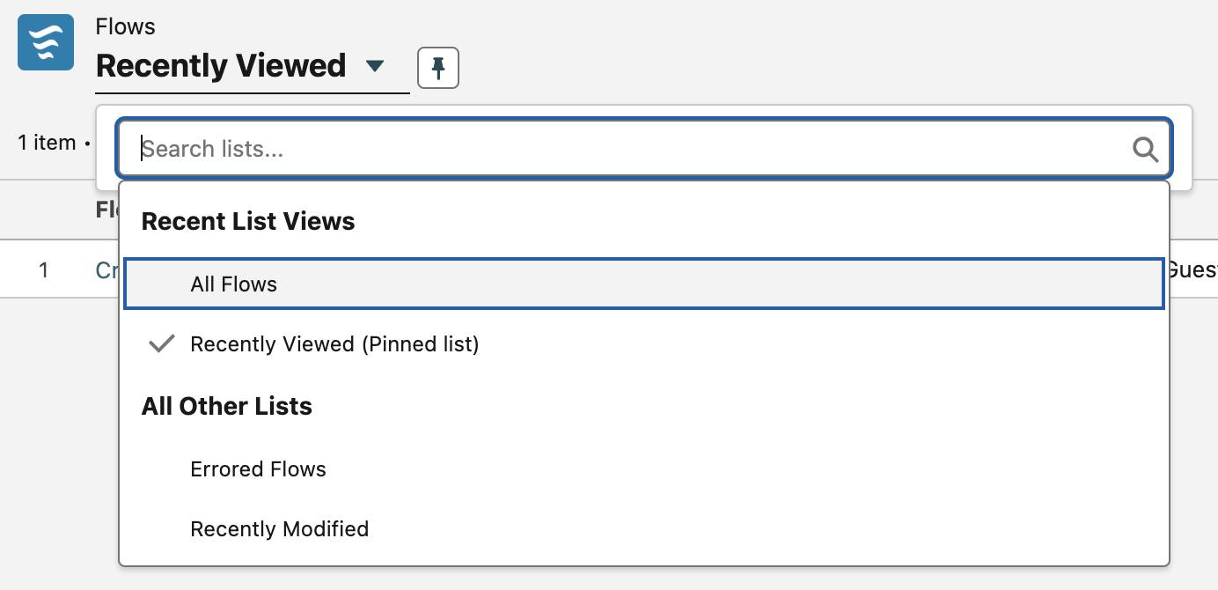1218x590 pixels.
Task: Select row number 1 in the table
Action: [43, 270]
